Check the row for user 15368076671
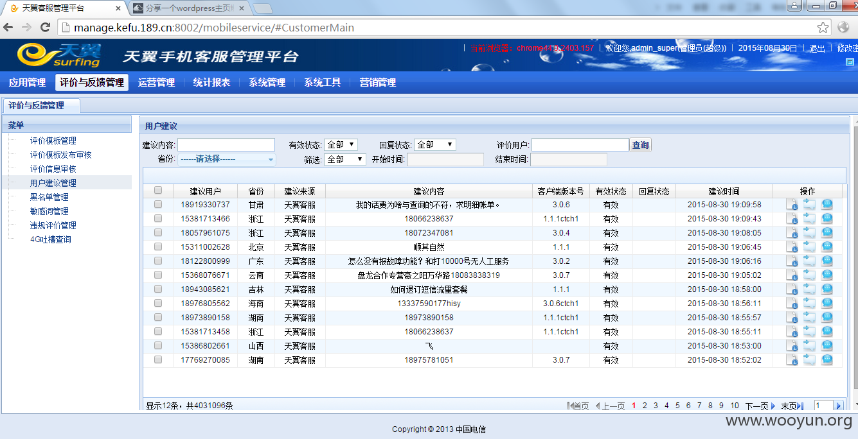The image size is (858, 439). tap(158, 275)
